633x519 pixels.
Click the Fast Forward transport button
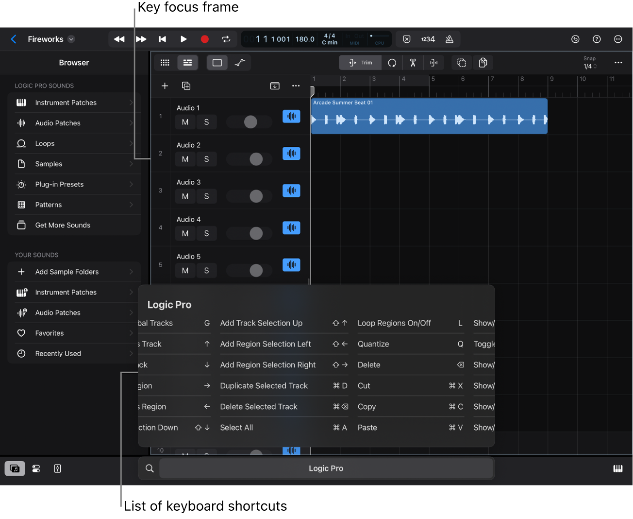141,39
